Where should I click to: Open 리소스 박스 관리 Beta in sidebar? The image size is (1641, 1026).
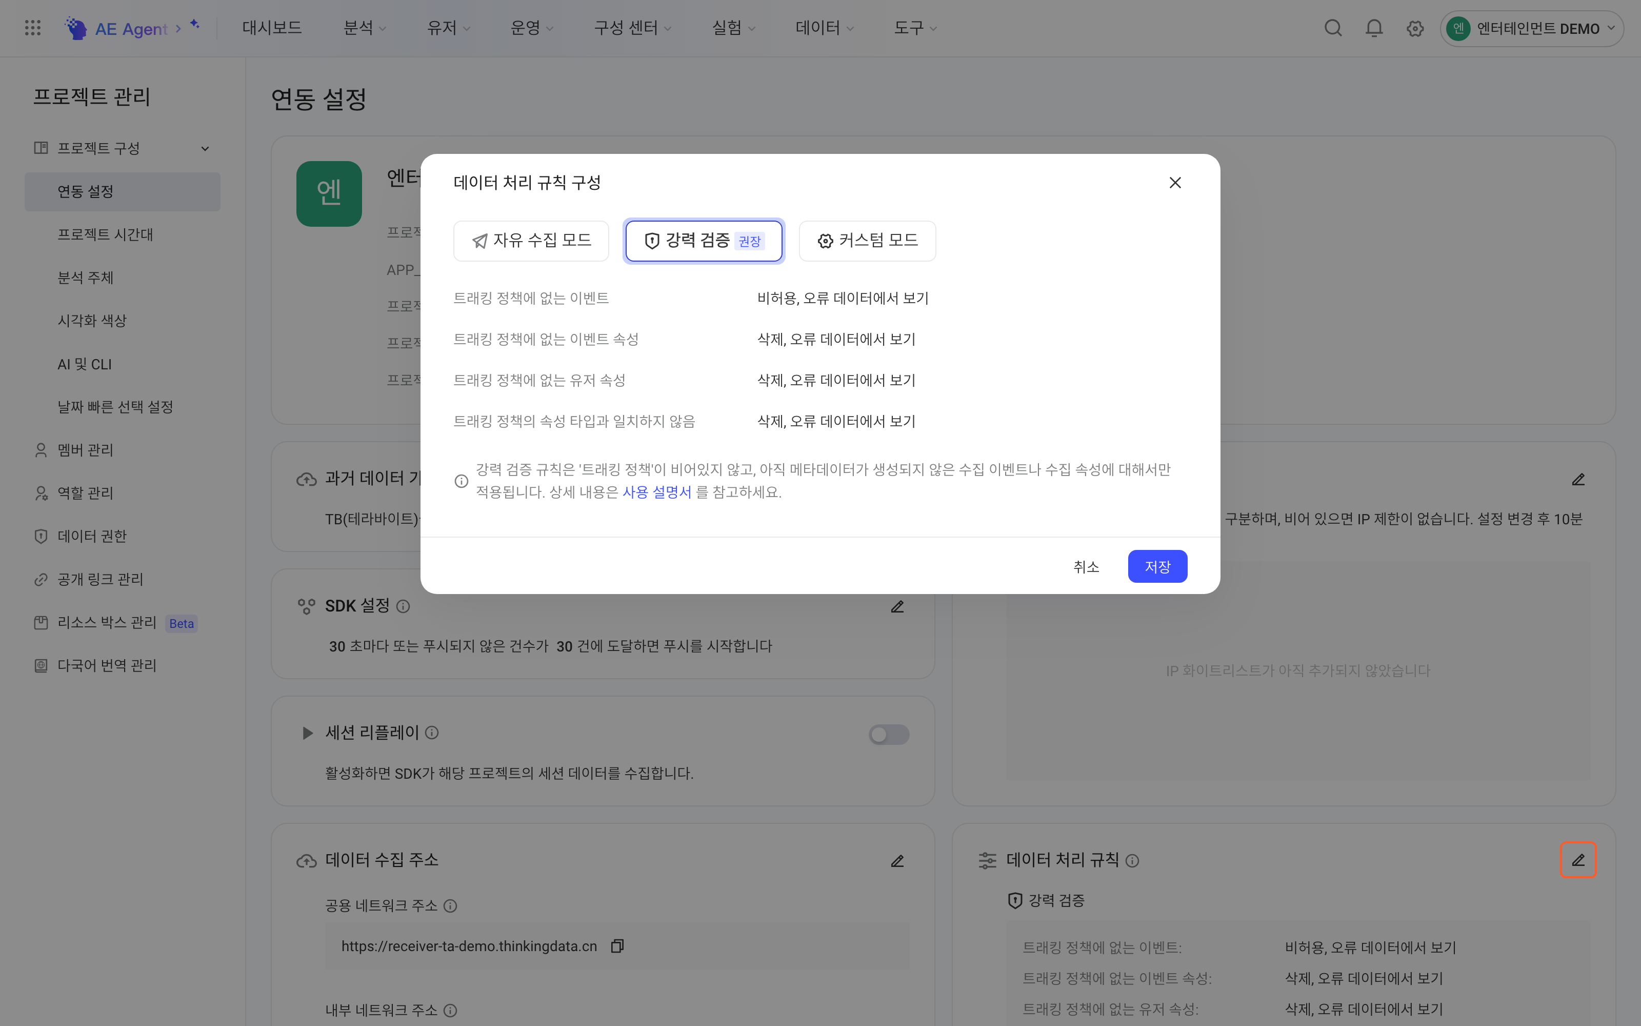pos(122,622)
